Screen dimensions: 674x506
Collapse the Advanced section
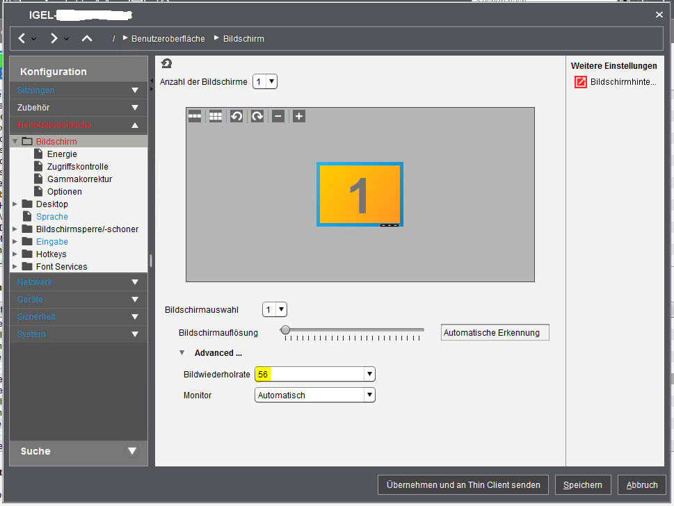tap(182, 353)
